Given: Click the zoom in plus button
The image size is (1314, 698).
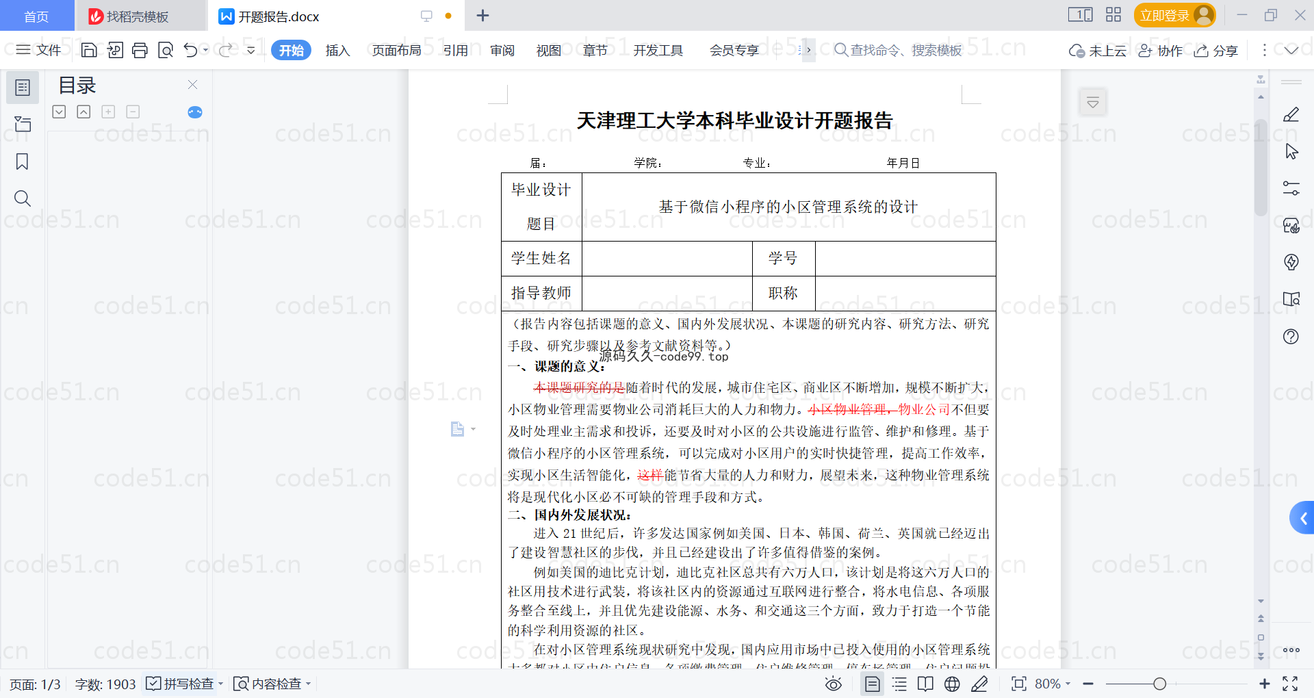Looking at the screenshot, I should (1264, 684).
